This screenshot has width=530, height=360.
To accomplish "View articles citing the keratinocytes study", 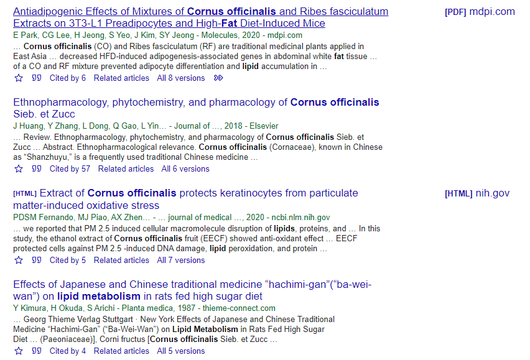I will pos(67,260).
